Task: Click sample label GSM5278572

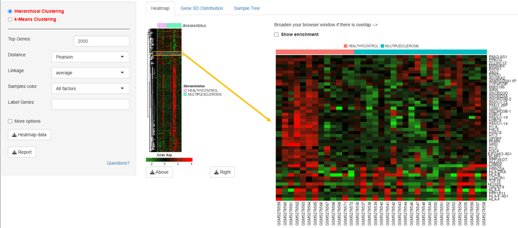Action: 352,214
